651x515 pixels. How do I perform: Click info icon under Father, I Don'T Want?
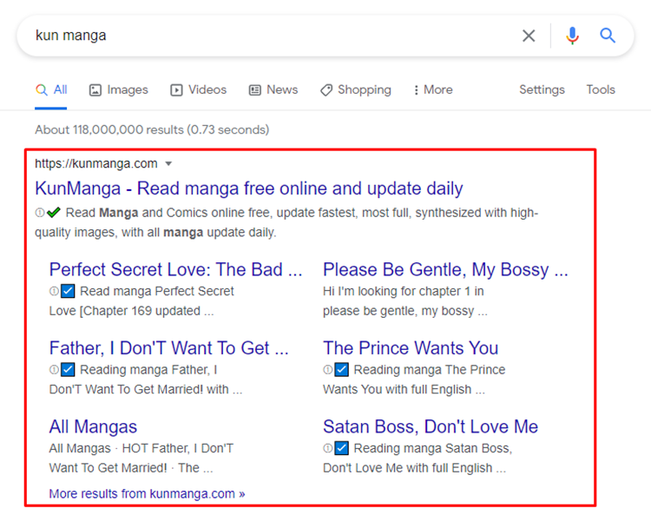coord(54,370)
